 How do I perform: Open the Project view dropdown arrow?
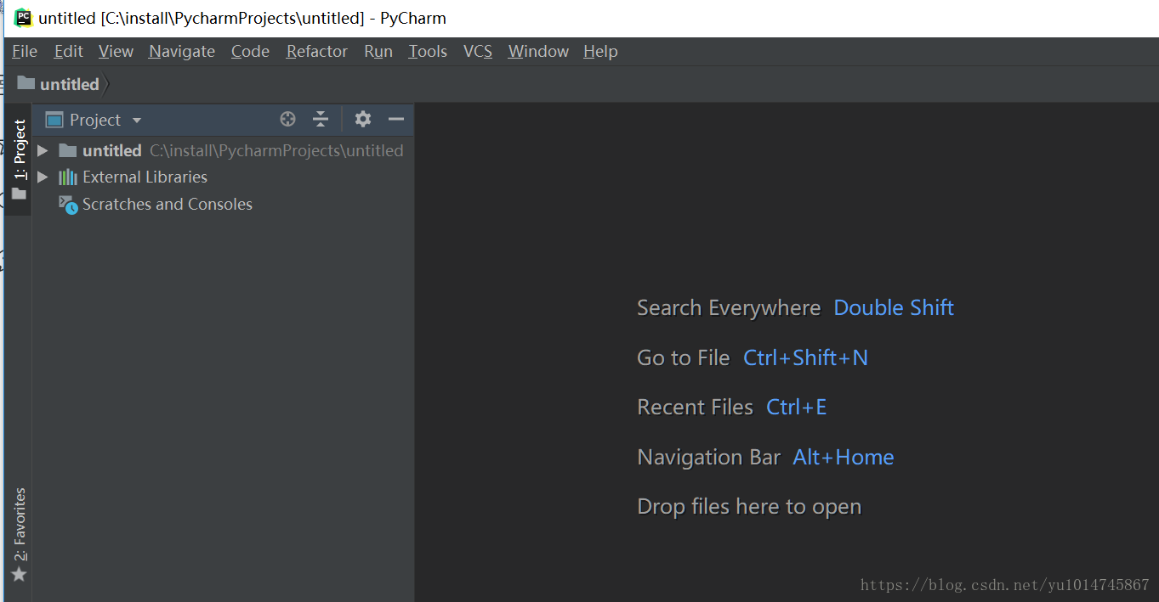tap(137, 121)
